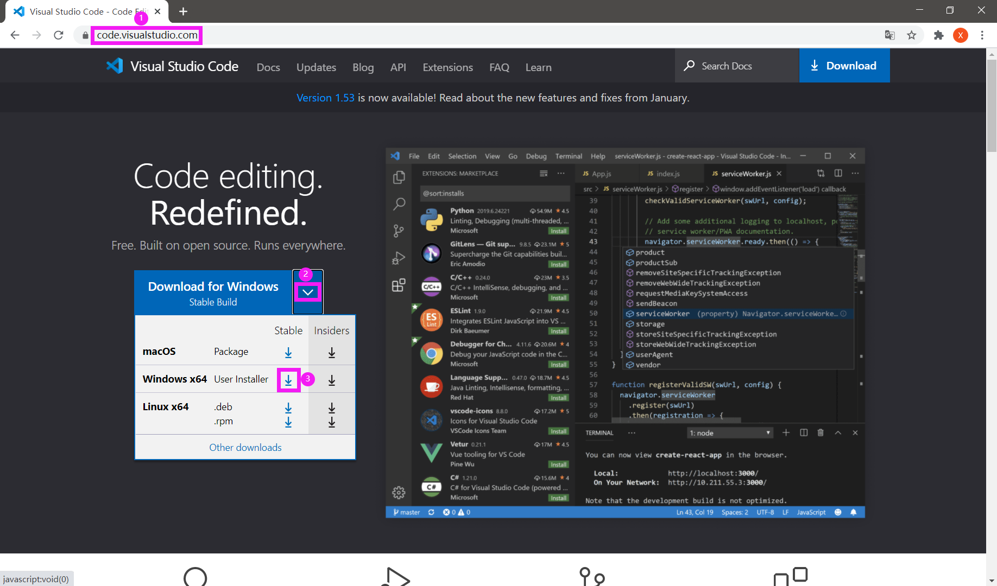Bookmark this page with the star
This screenshot has height=586, width=997.
point(912,35)
